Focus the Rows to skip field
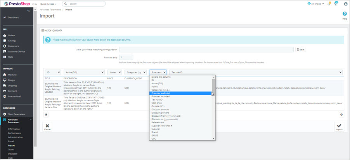 (126, 57)
